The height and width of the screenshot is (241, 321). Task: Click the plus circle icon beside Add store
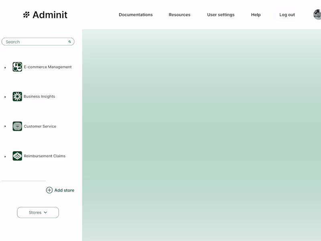(49, 190)
